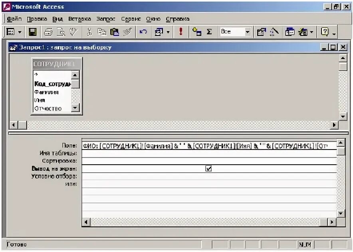
Task: Click the table pane's scroll down arrow
Action: point(343,116)
